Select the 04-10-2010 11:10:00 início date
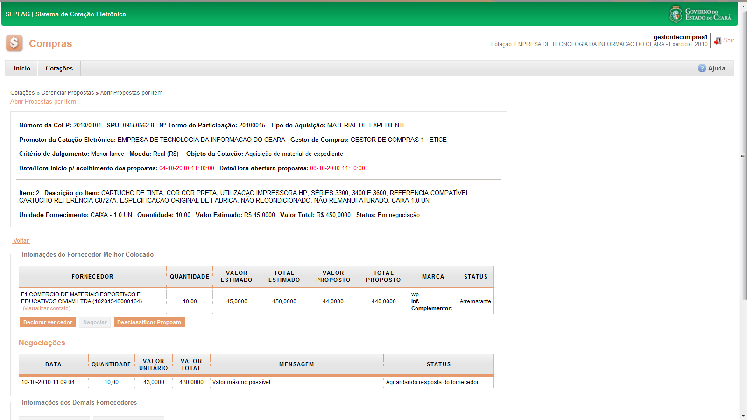 coord(187,168)
